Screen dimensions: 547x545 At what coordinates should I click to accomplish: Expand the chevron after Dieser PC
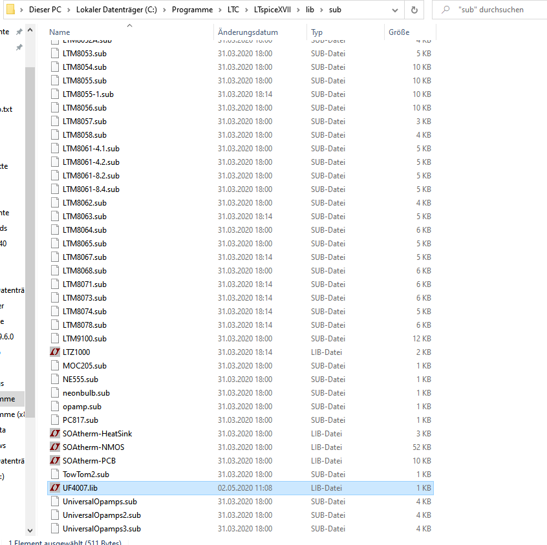tap(69, 10)
